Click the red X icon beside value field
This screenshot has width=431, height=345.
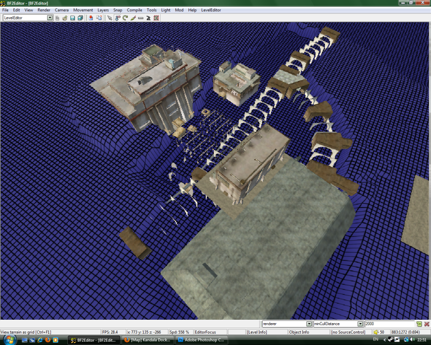(426, 324)
